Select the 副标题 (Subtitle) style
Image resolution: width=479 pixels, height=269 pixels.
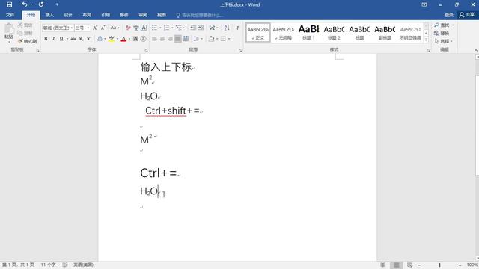pos(385,32)
